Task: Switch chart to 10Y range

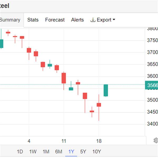Action: click(x=97, y=151)
